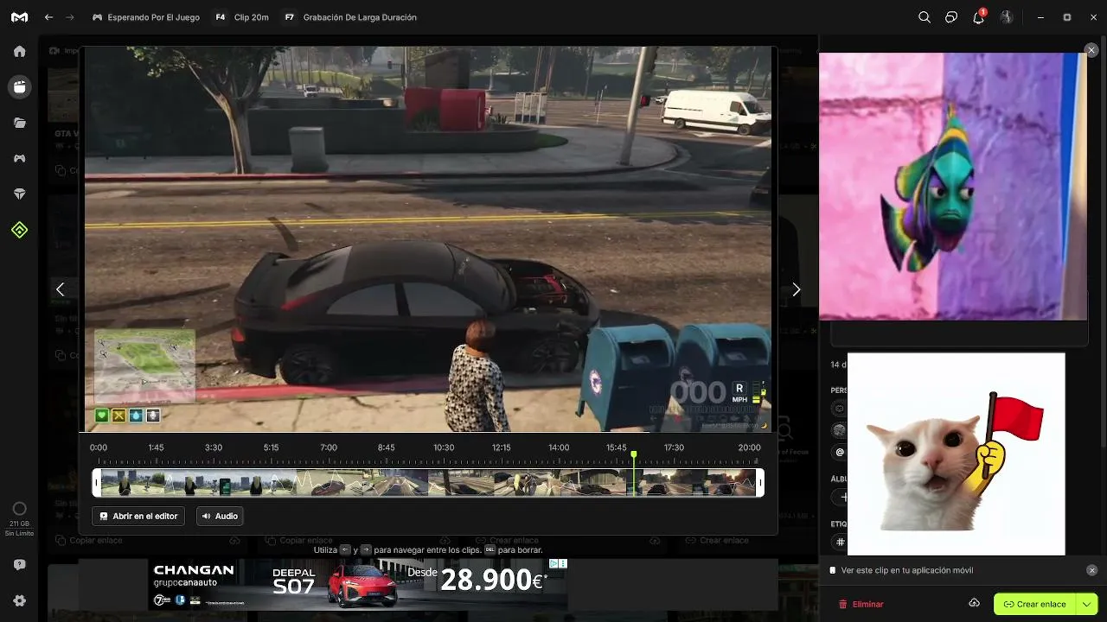Open the folders library icon in the sidebar

[19, 123]
